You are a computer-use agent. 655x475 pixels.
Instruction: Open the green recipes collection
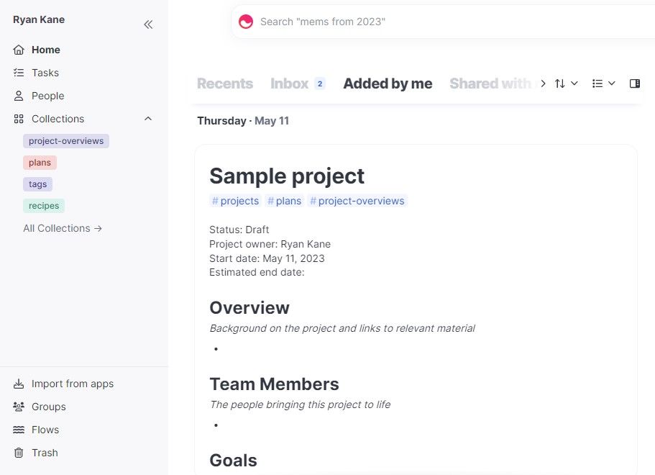point(44,206)
